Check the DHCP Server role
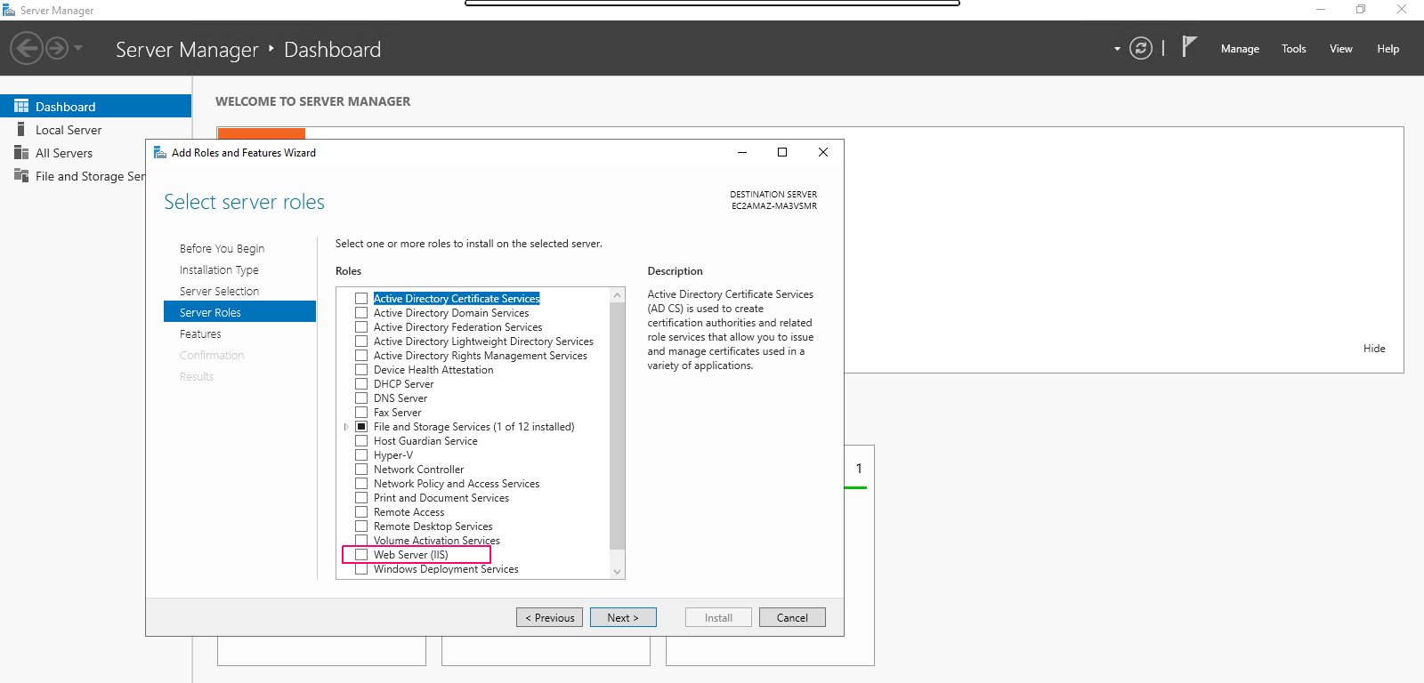The width and height of the screenshot is (1424, 683). [x=361, y=384]
